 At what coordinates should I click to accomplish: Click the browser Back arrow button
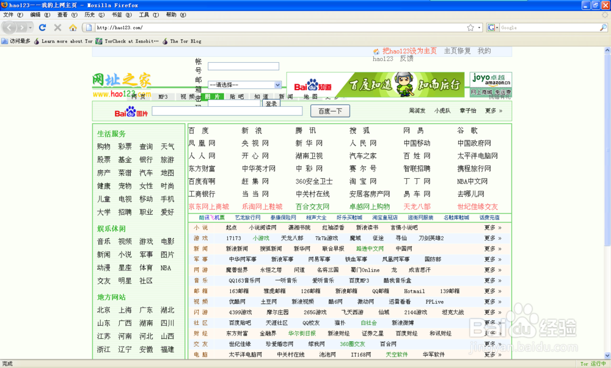[x=9, y=27]
